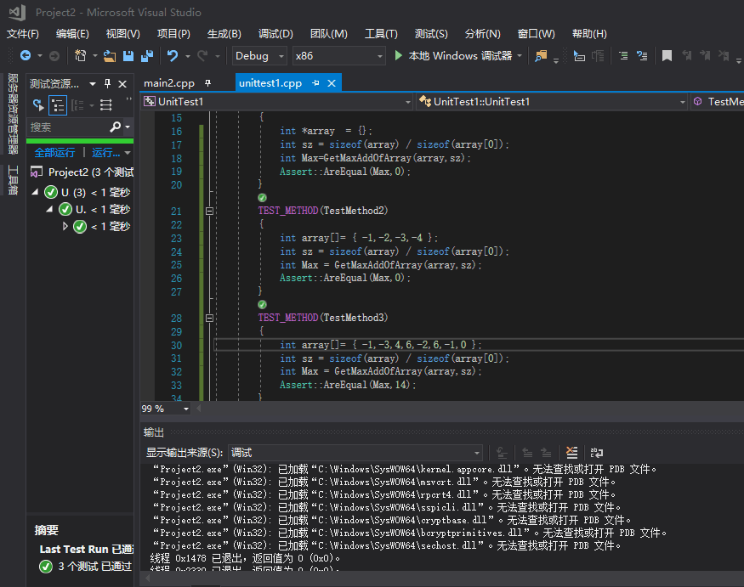The image size is (744, 587).
Task: Collapse the U (3) test tree node
Action: coord(35,192)
